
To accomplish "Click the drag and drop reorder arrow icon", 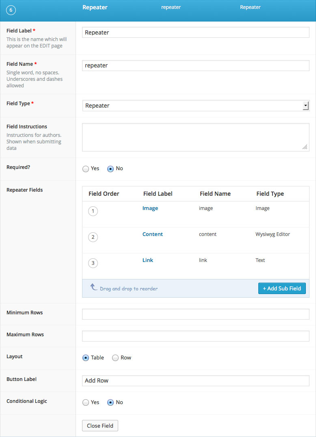I will (x=94, y=287).
